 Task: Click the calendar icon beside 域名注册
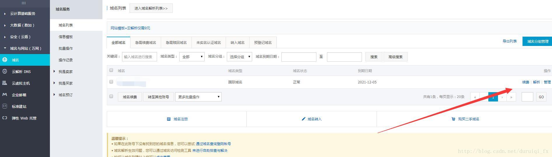pos(168,119)
